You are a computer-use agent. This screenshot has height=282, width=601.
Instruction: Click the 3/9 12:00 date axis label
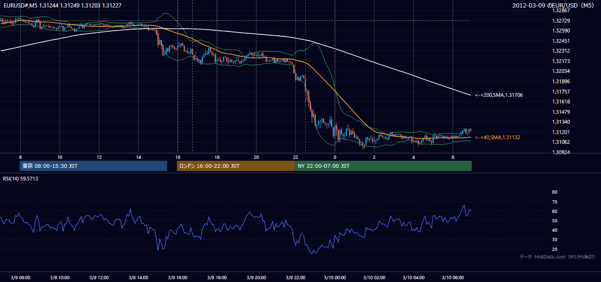[x=99, y=278]
